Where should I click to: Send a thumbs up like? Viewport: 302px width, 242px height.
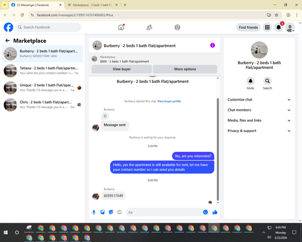point(215,212)
